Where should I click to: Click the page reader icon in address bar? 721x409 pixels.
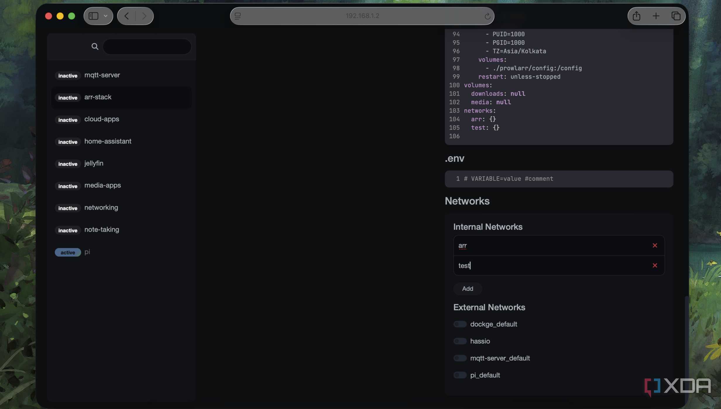pyautogui.click(x=238, y=16)
